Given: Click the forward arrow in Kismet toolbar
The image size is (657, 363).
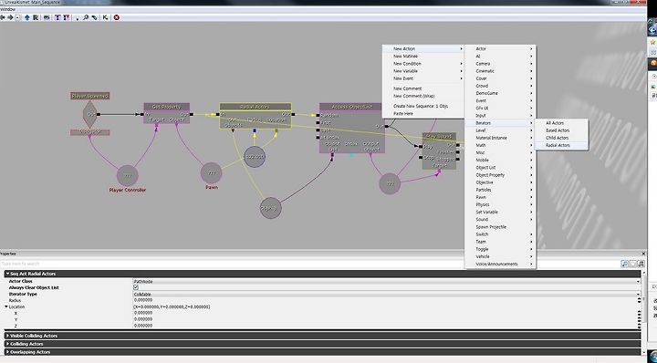Looking at the screenshot, I should click(x=10, y=17).
